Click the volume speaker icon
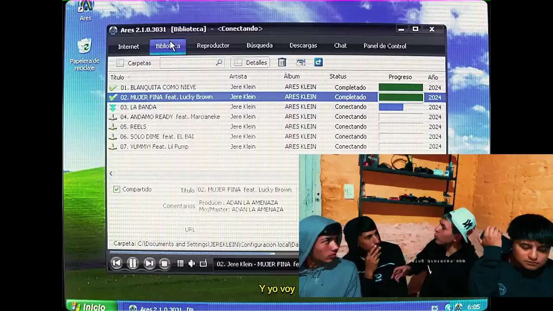 pos(192,263)
